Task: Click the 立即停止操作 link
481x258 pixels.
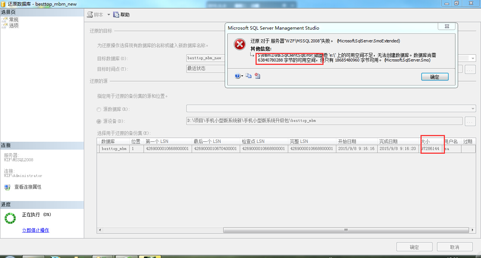Action: (36, 230)
